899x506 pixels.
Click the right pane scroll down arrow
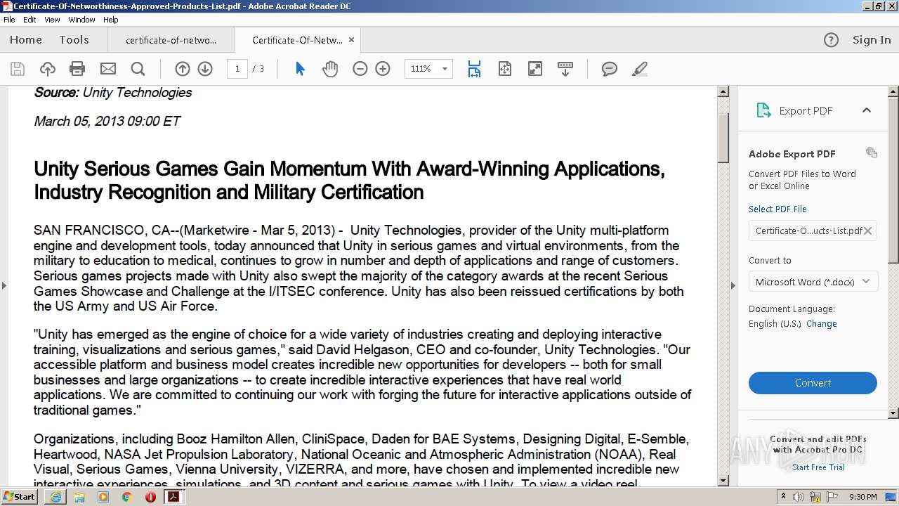(893, 413)
